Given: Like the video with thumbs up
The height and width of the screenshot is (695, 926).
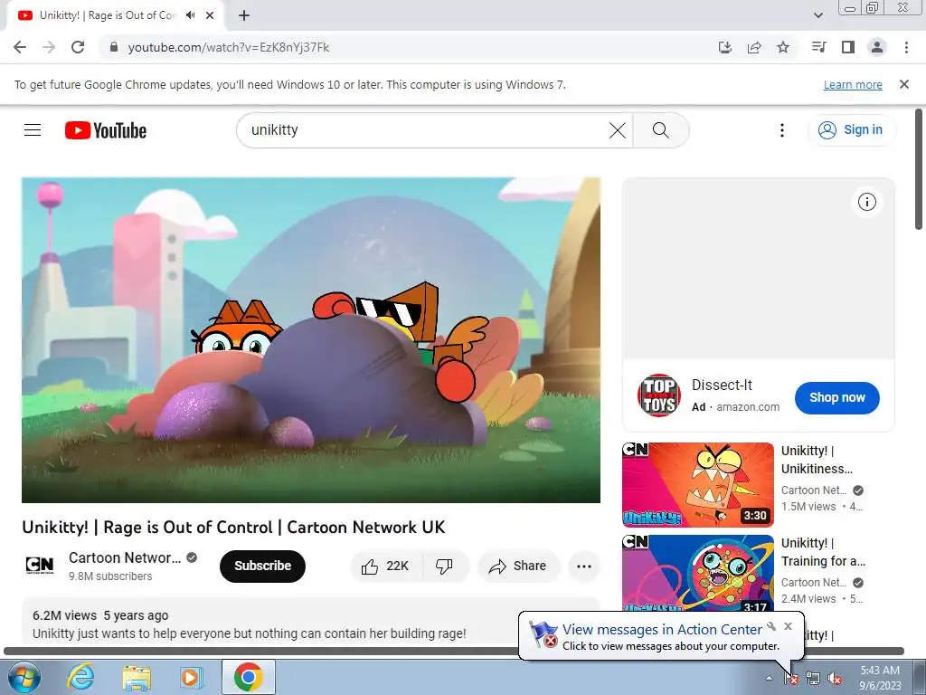Looking at the screenshot, I should (385, 566).
